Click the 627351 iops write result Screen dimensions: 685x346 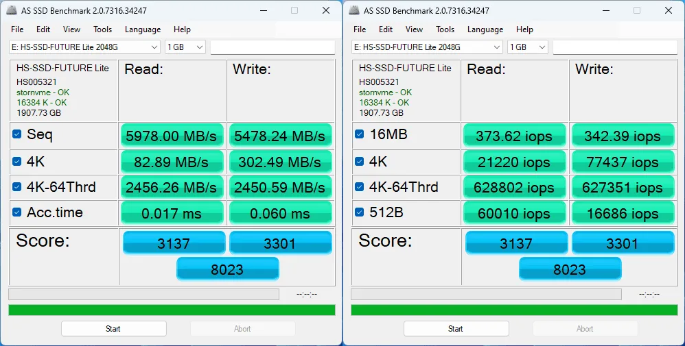click(623, 187)
